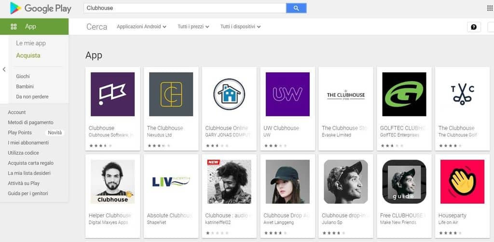The height and width of the screenshot is (242, 494).
Task: Click the Cerca heading
Action: (96, 27)
